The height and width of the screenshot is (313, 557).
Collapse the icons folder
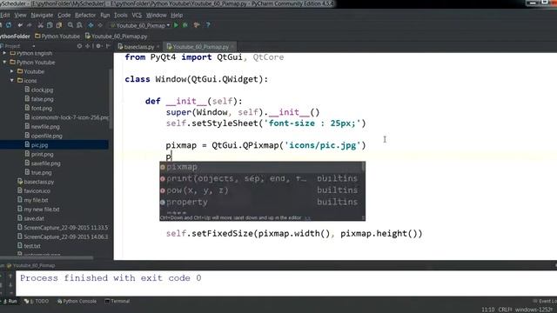(11, 81)
